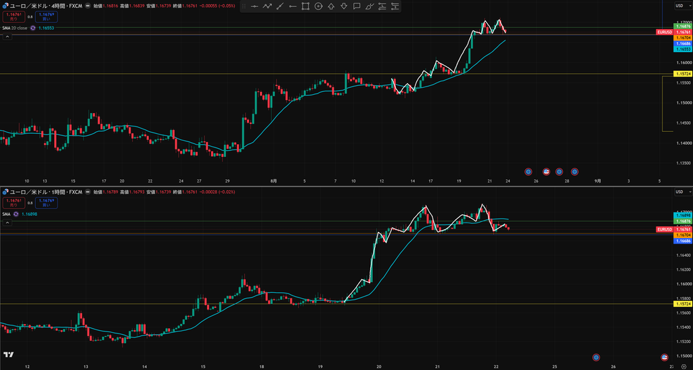Select the zigzag path drawing tool
The width and height of the screenshot is (693, 370).
tap(267, 6)
